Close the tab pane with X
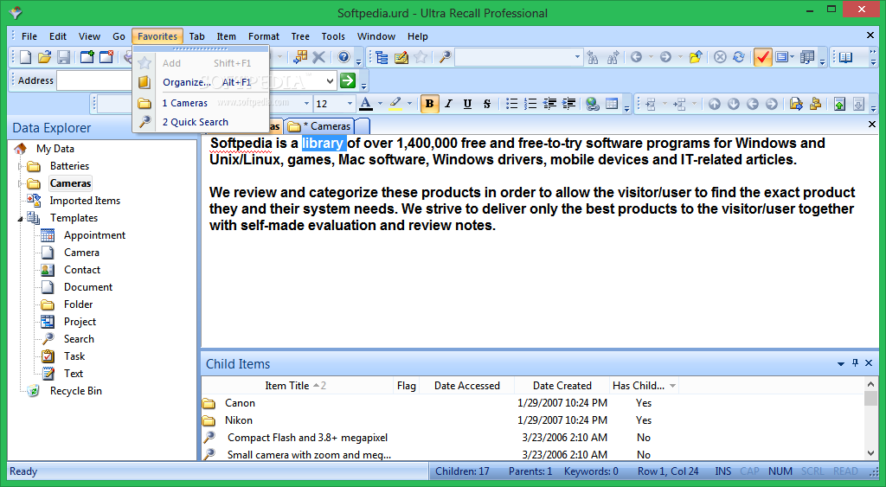Screen dimensions: 886x487 (x=872, y=125)
